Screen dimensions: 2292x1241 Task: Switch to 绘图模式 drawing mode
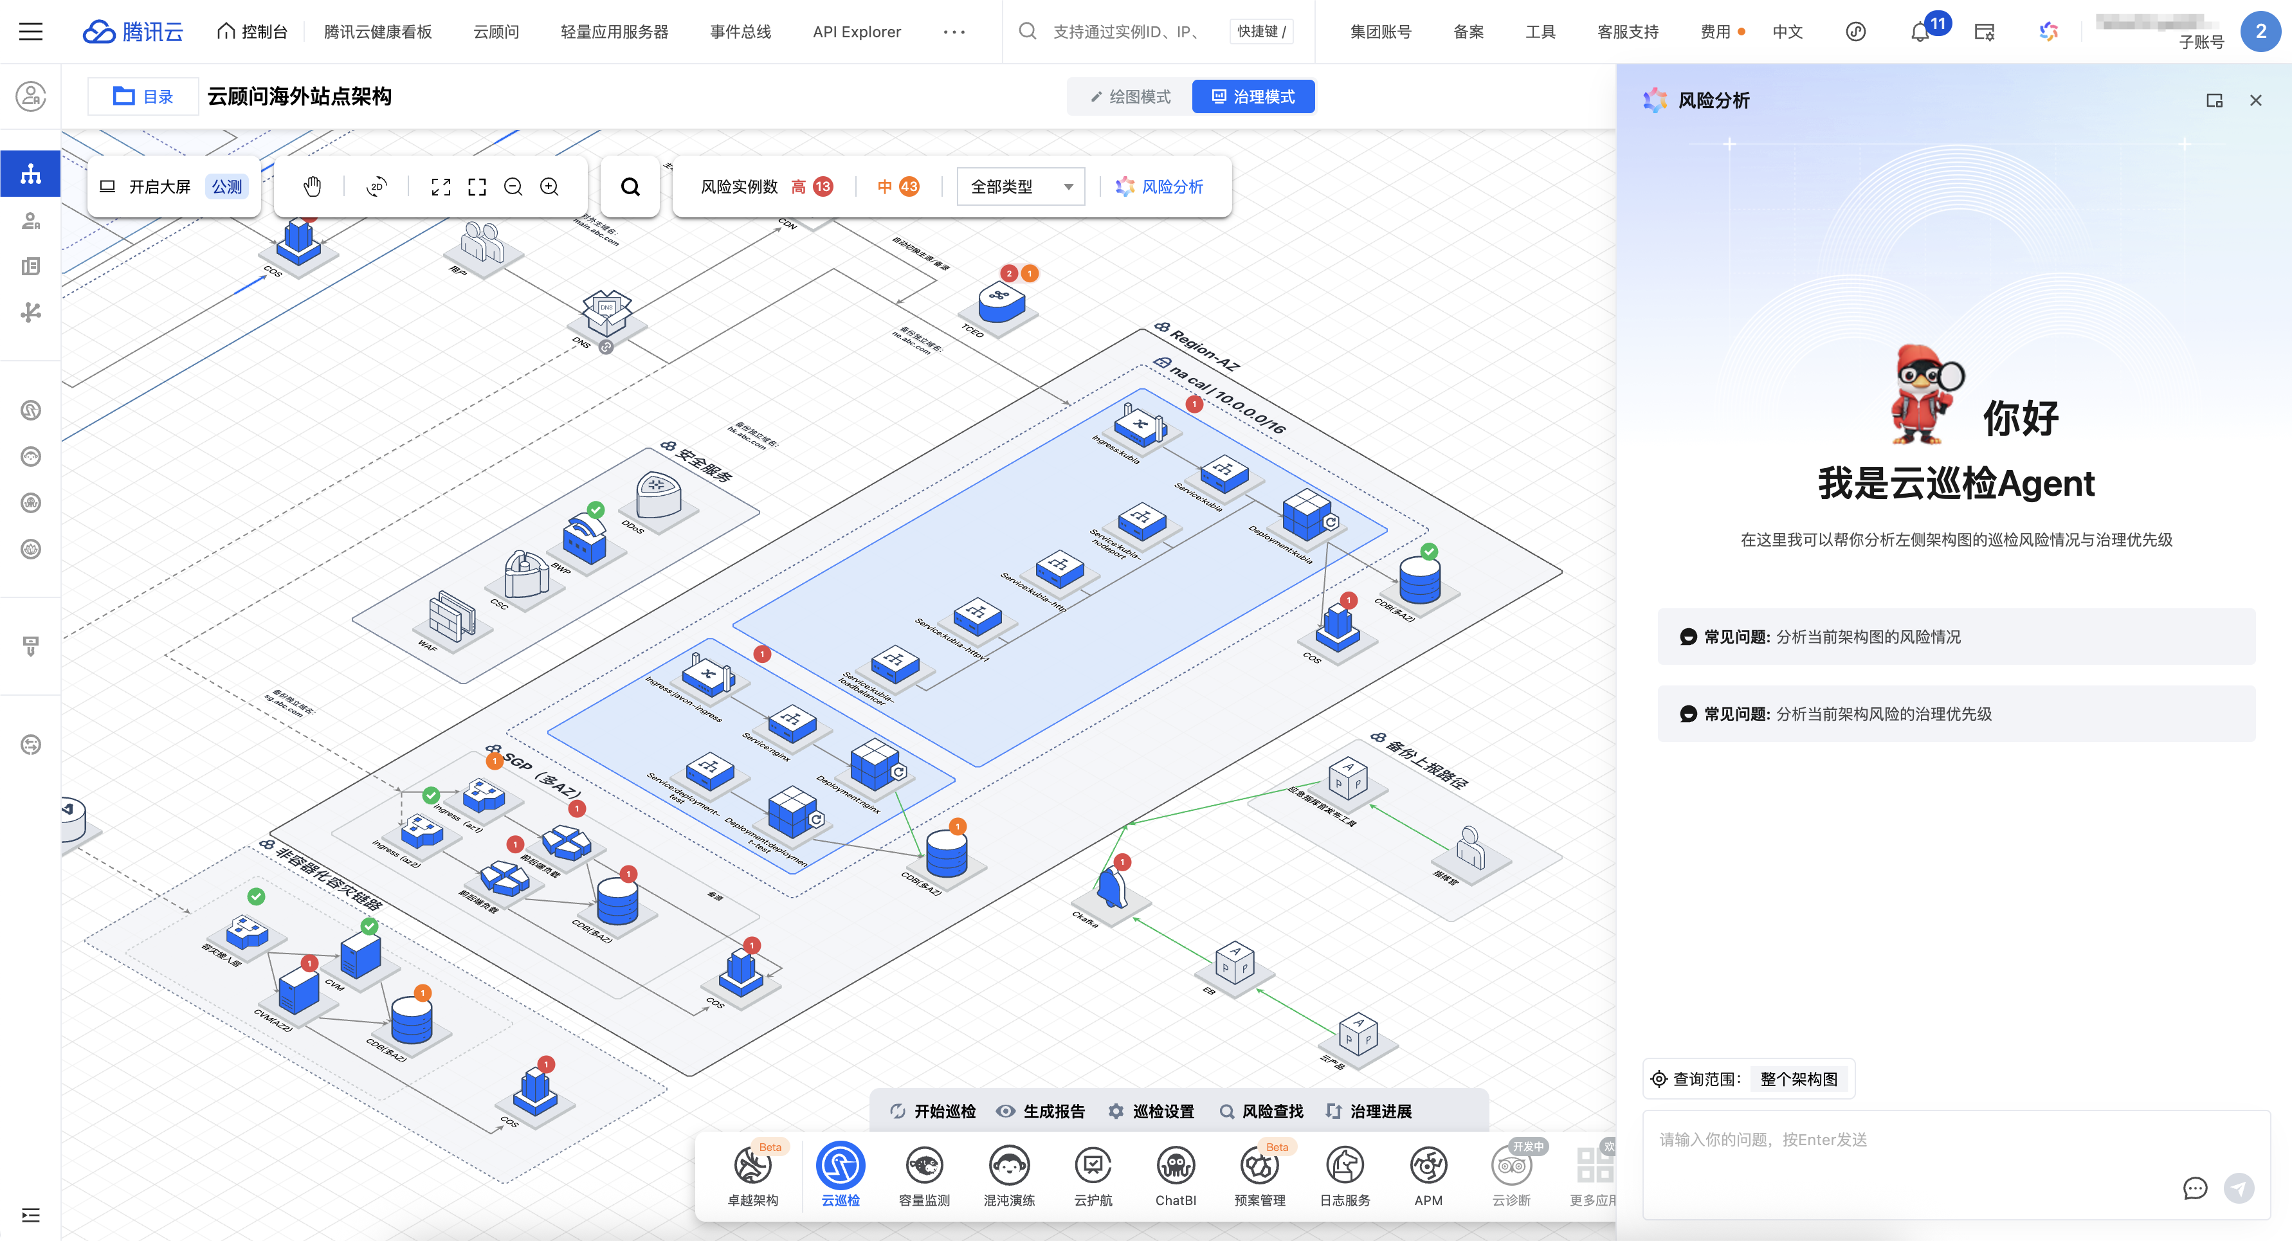tap(1131, 96)
